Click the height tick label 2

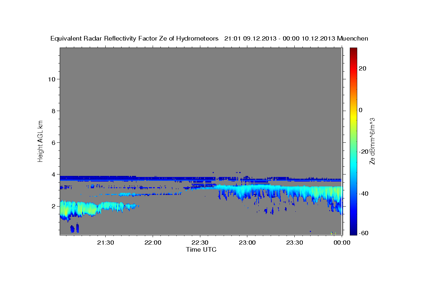pyautogui.click(x=54, y=206)
